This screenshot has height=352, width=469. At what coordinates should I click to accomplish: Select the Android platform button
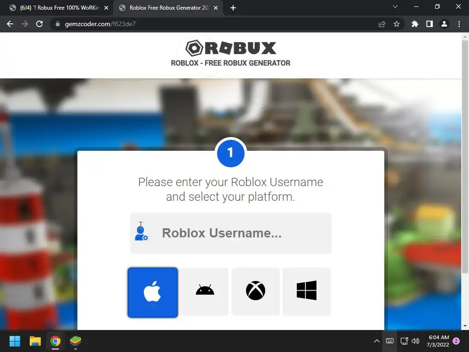click(x=205, y=291)
